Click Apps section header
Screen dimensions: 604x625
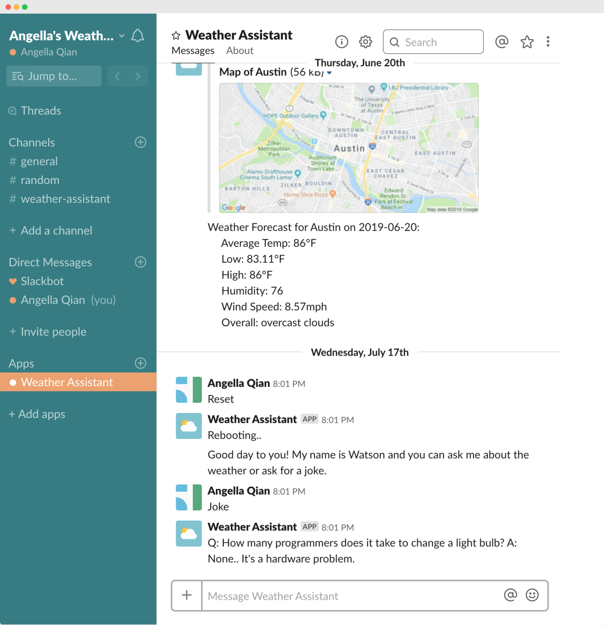[21, 363]
